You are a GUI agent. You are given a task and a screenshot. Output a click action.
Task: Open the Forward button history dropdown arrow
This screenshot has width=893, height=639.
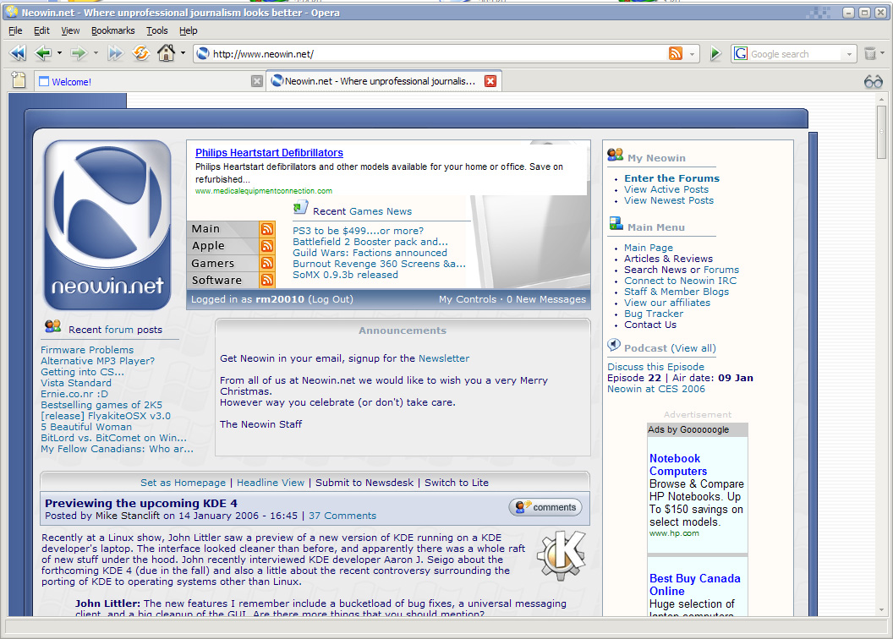(96, 53)
